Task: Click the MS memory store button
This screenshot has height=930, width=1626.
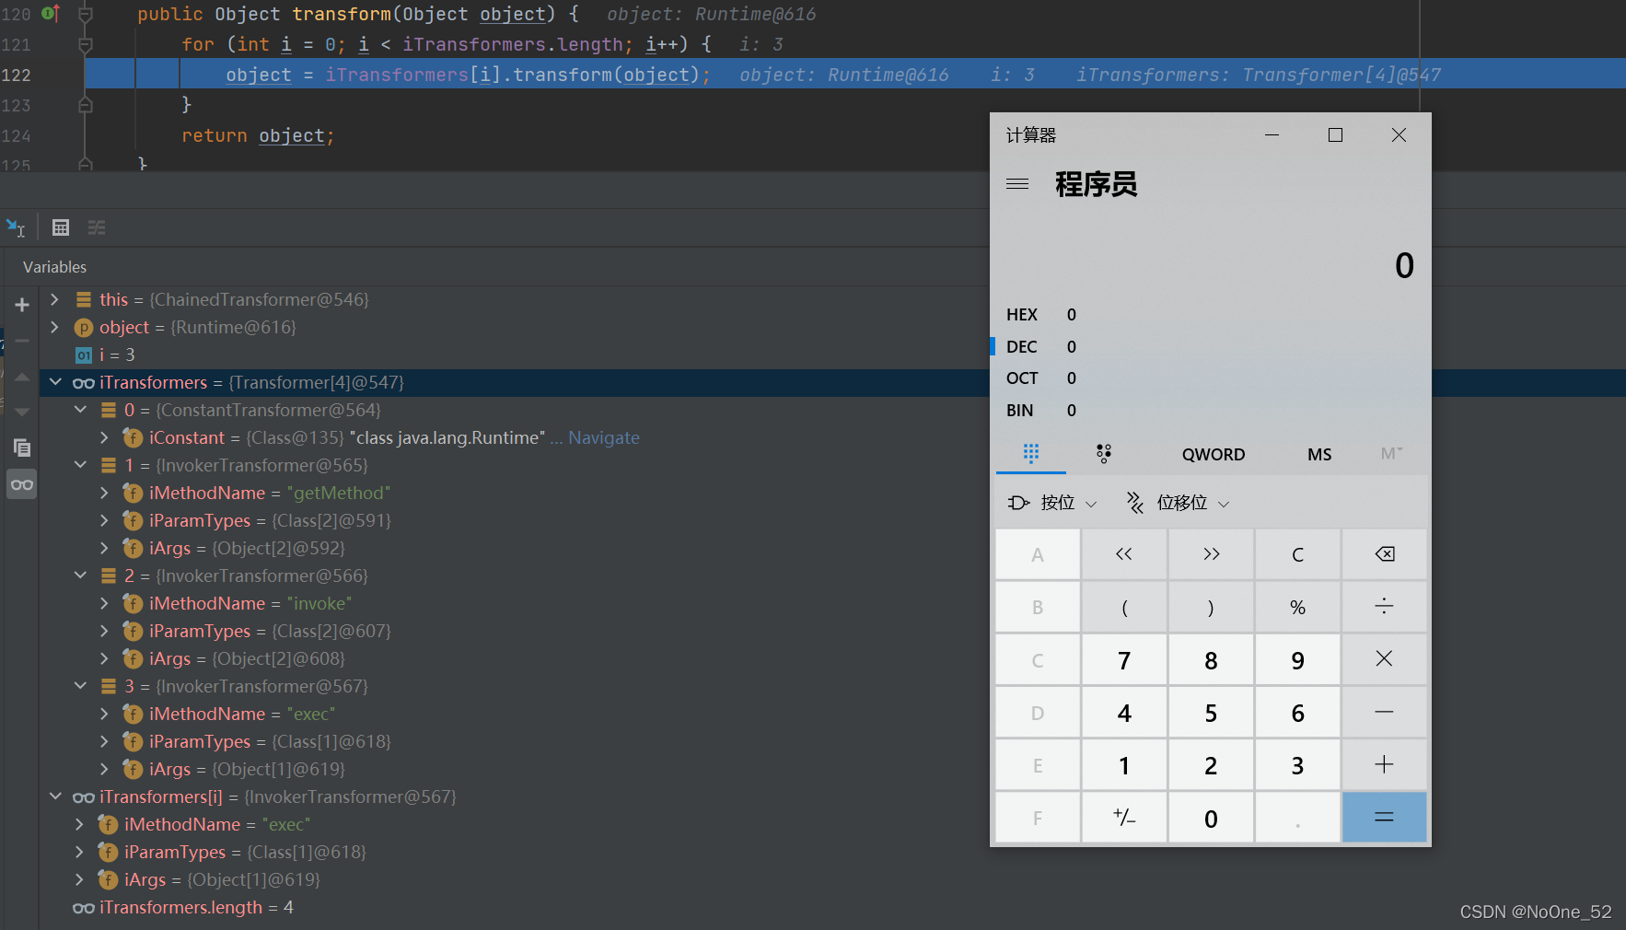Action: [x=1319, y=454]
